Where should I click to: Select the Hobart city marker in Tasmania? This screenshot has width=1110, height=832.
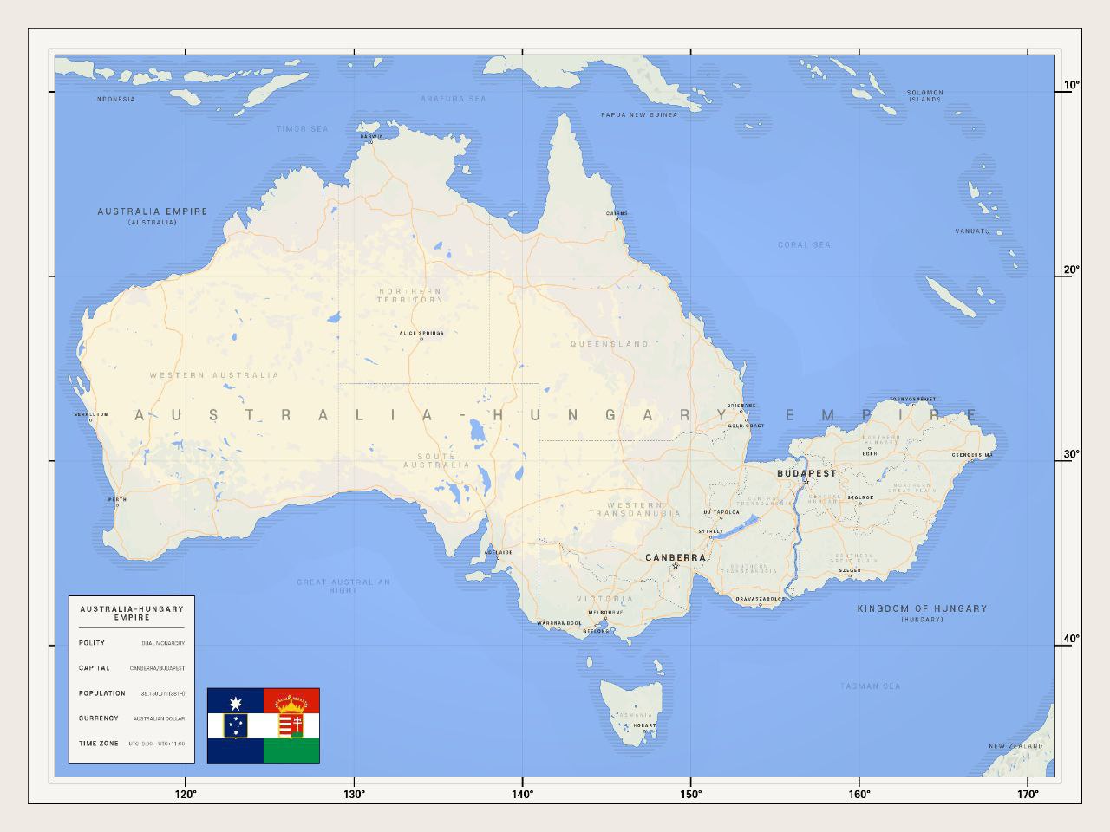pos(644,731)
